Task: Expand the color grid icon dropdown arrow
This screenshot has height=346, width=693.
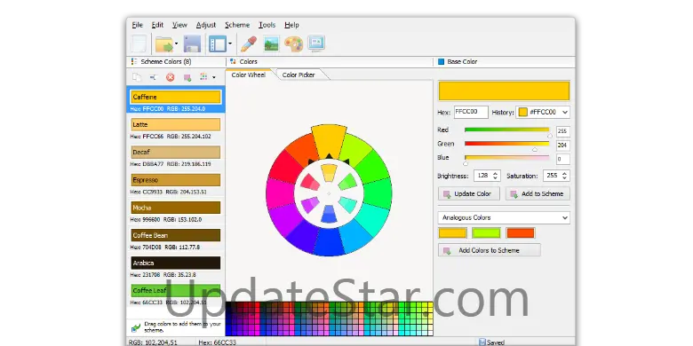Action: tap(214, 78)
